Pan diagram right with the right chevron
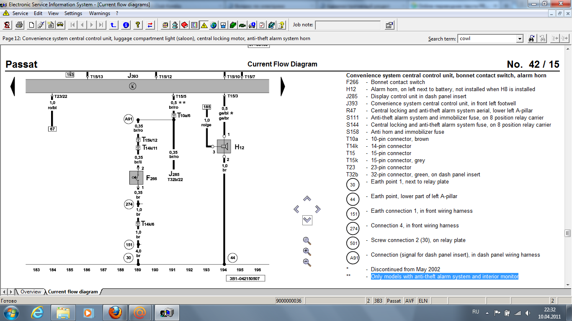Screen dimensions: 572x321 pos(318,209)
